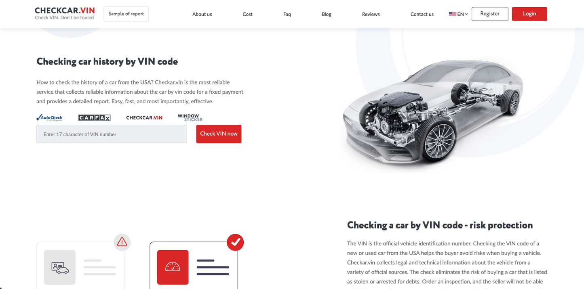Open the Faq menu item
This screenshot has height=289, width=584.
tap(287, 14)
